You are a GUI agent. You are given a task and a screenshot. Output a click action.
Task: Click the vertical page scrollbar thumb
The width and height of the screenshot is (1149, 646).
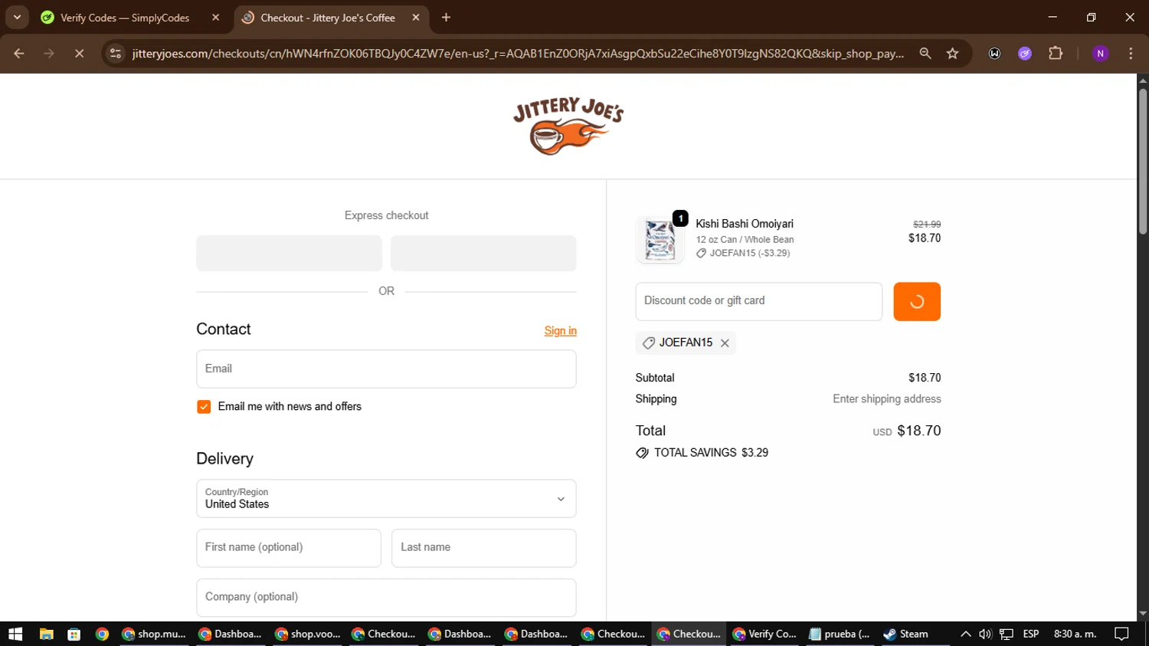[x=1143, y=161]
